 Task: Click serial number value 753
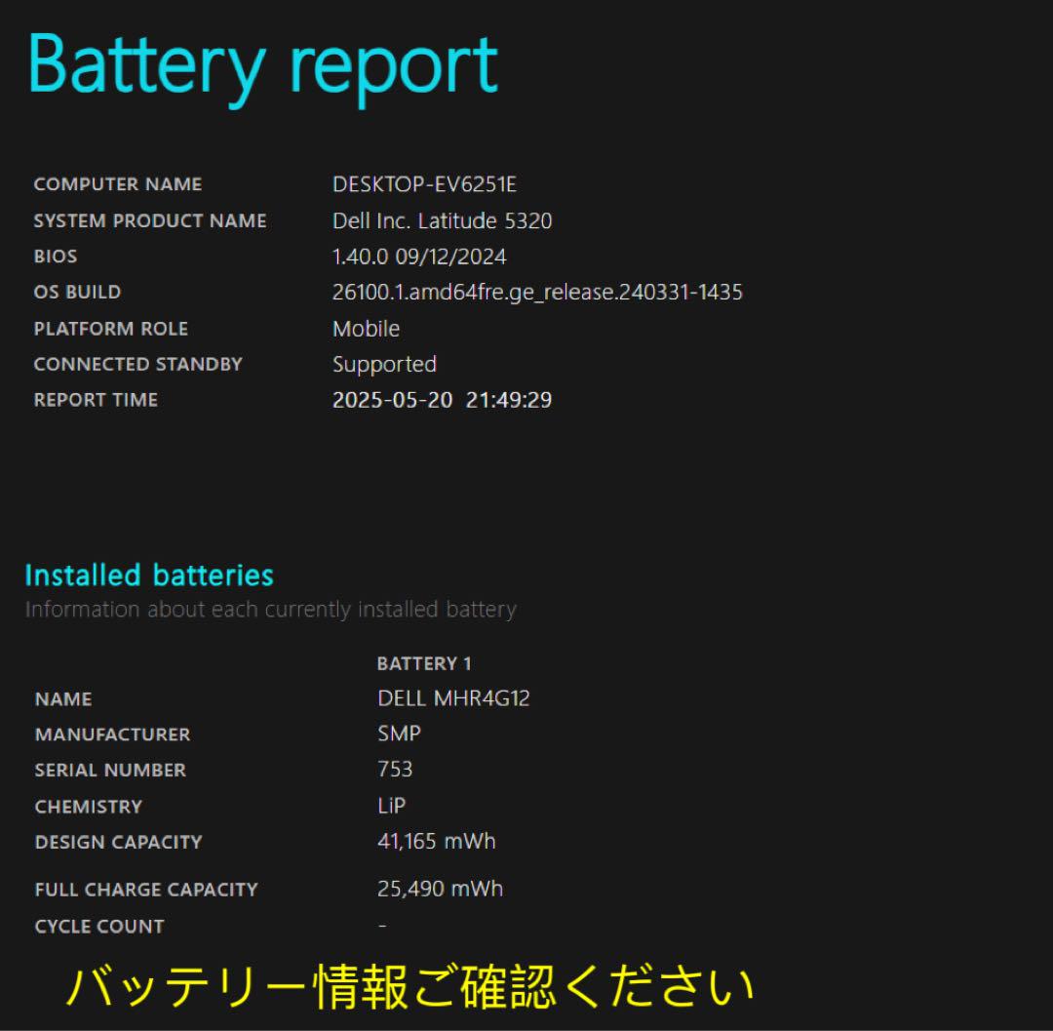pos(395,769)
